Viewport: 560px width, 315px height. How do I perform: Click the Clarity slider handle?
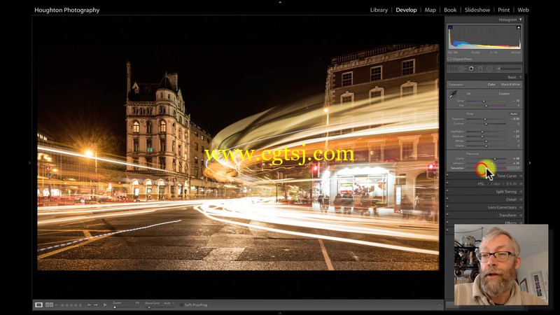point(495,159)
